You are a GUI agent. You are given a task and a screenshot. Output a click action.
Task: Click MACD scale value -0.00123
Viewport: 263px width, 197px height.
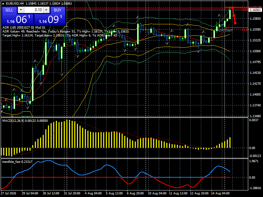point(255,156)
